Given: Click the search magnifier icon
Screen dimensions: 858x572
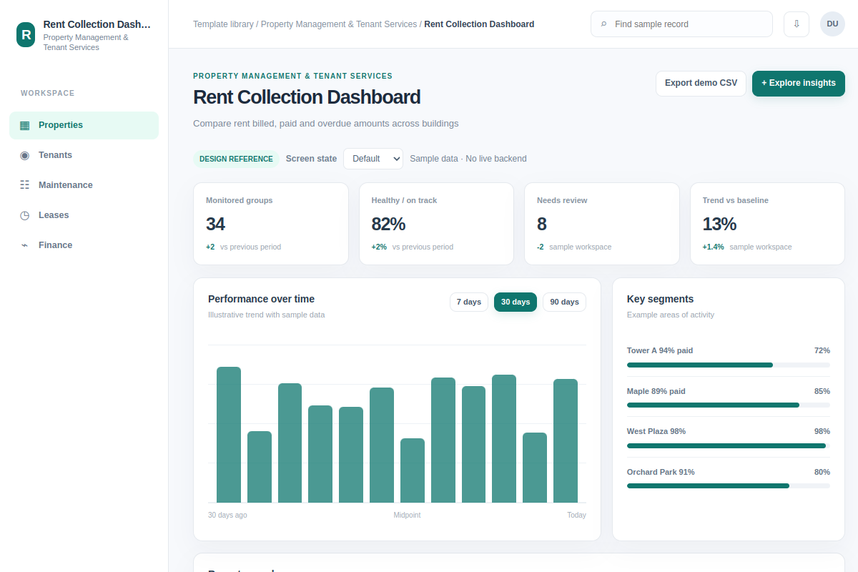Looking at the screenshot, I should (604, 24).
